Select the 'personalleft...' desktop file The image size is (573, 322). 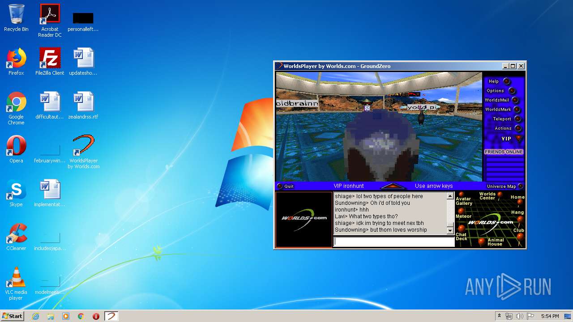click(83, 21)
